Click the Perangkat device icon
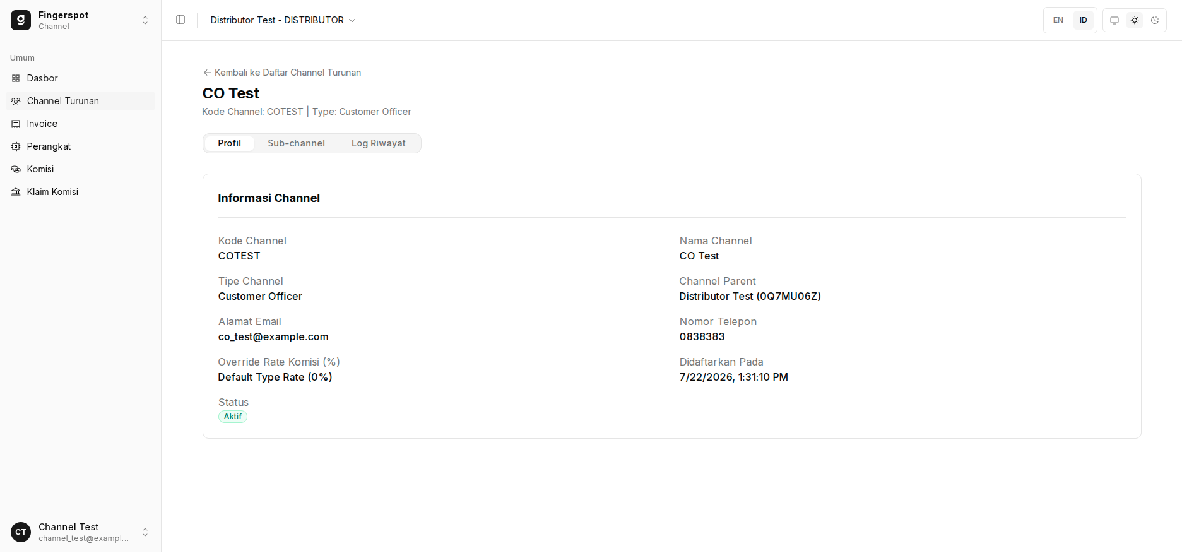1182x553 pixels. click(16, 146)
